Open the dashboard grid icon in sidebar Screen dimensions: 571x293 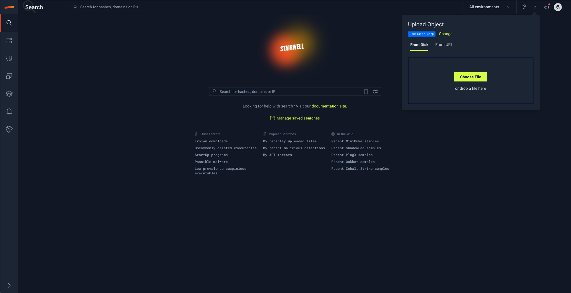(x=9, y=41)
